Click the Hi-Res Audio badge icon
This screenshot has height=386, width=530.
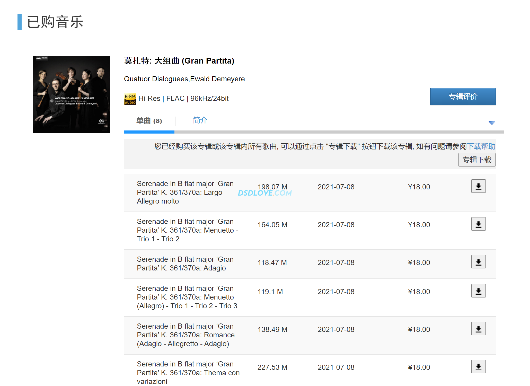130,99
